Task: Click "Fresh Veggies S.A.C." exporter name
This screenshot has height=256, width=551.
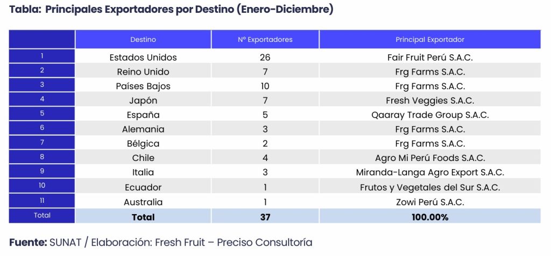Action: [429, 101]
